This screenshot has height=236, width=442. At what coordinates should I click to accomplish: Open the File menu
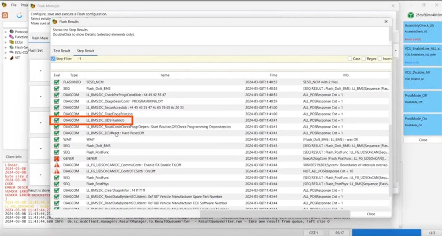14,5
